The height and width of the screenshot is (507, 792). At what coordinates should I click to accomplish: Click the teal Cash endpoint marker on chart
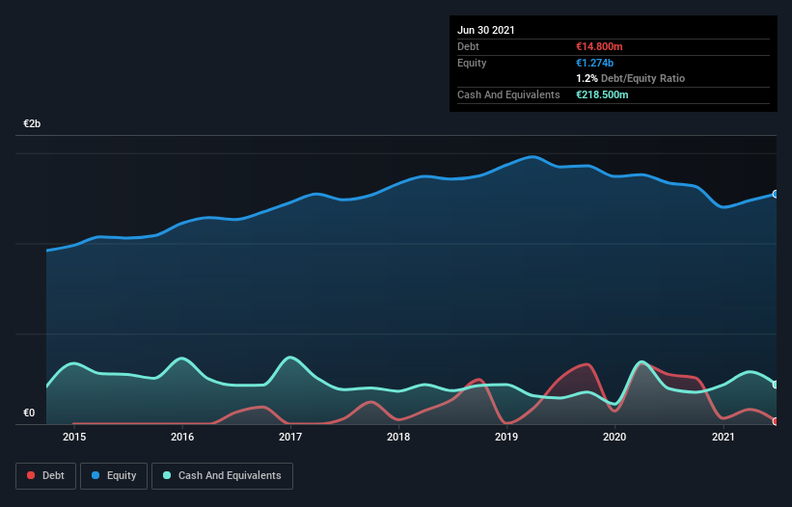pyautogui.click(x=776, y=384)
